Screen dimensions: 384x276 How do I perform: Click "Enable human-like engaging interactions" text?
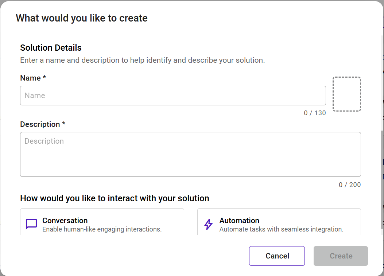coord(102,229)
